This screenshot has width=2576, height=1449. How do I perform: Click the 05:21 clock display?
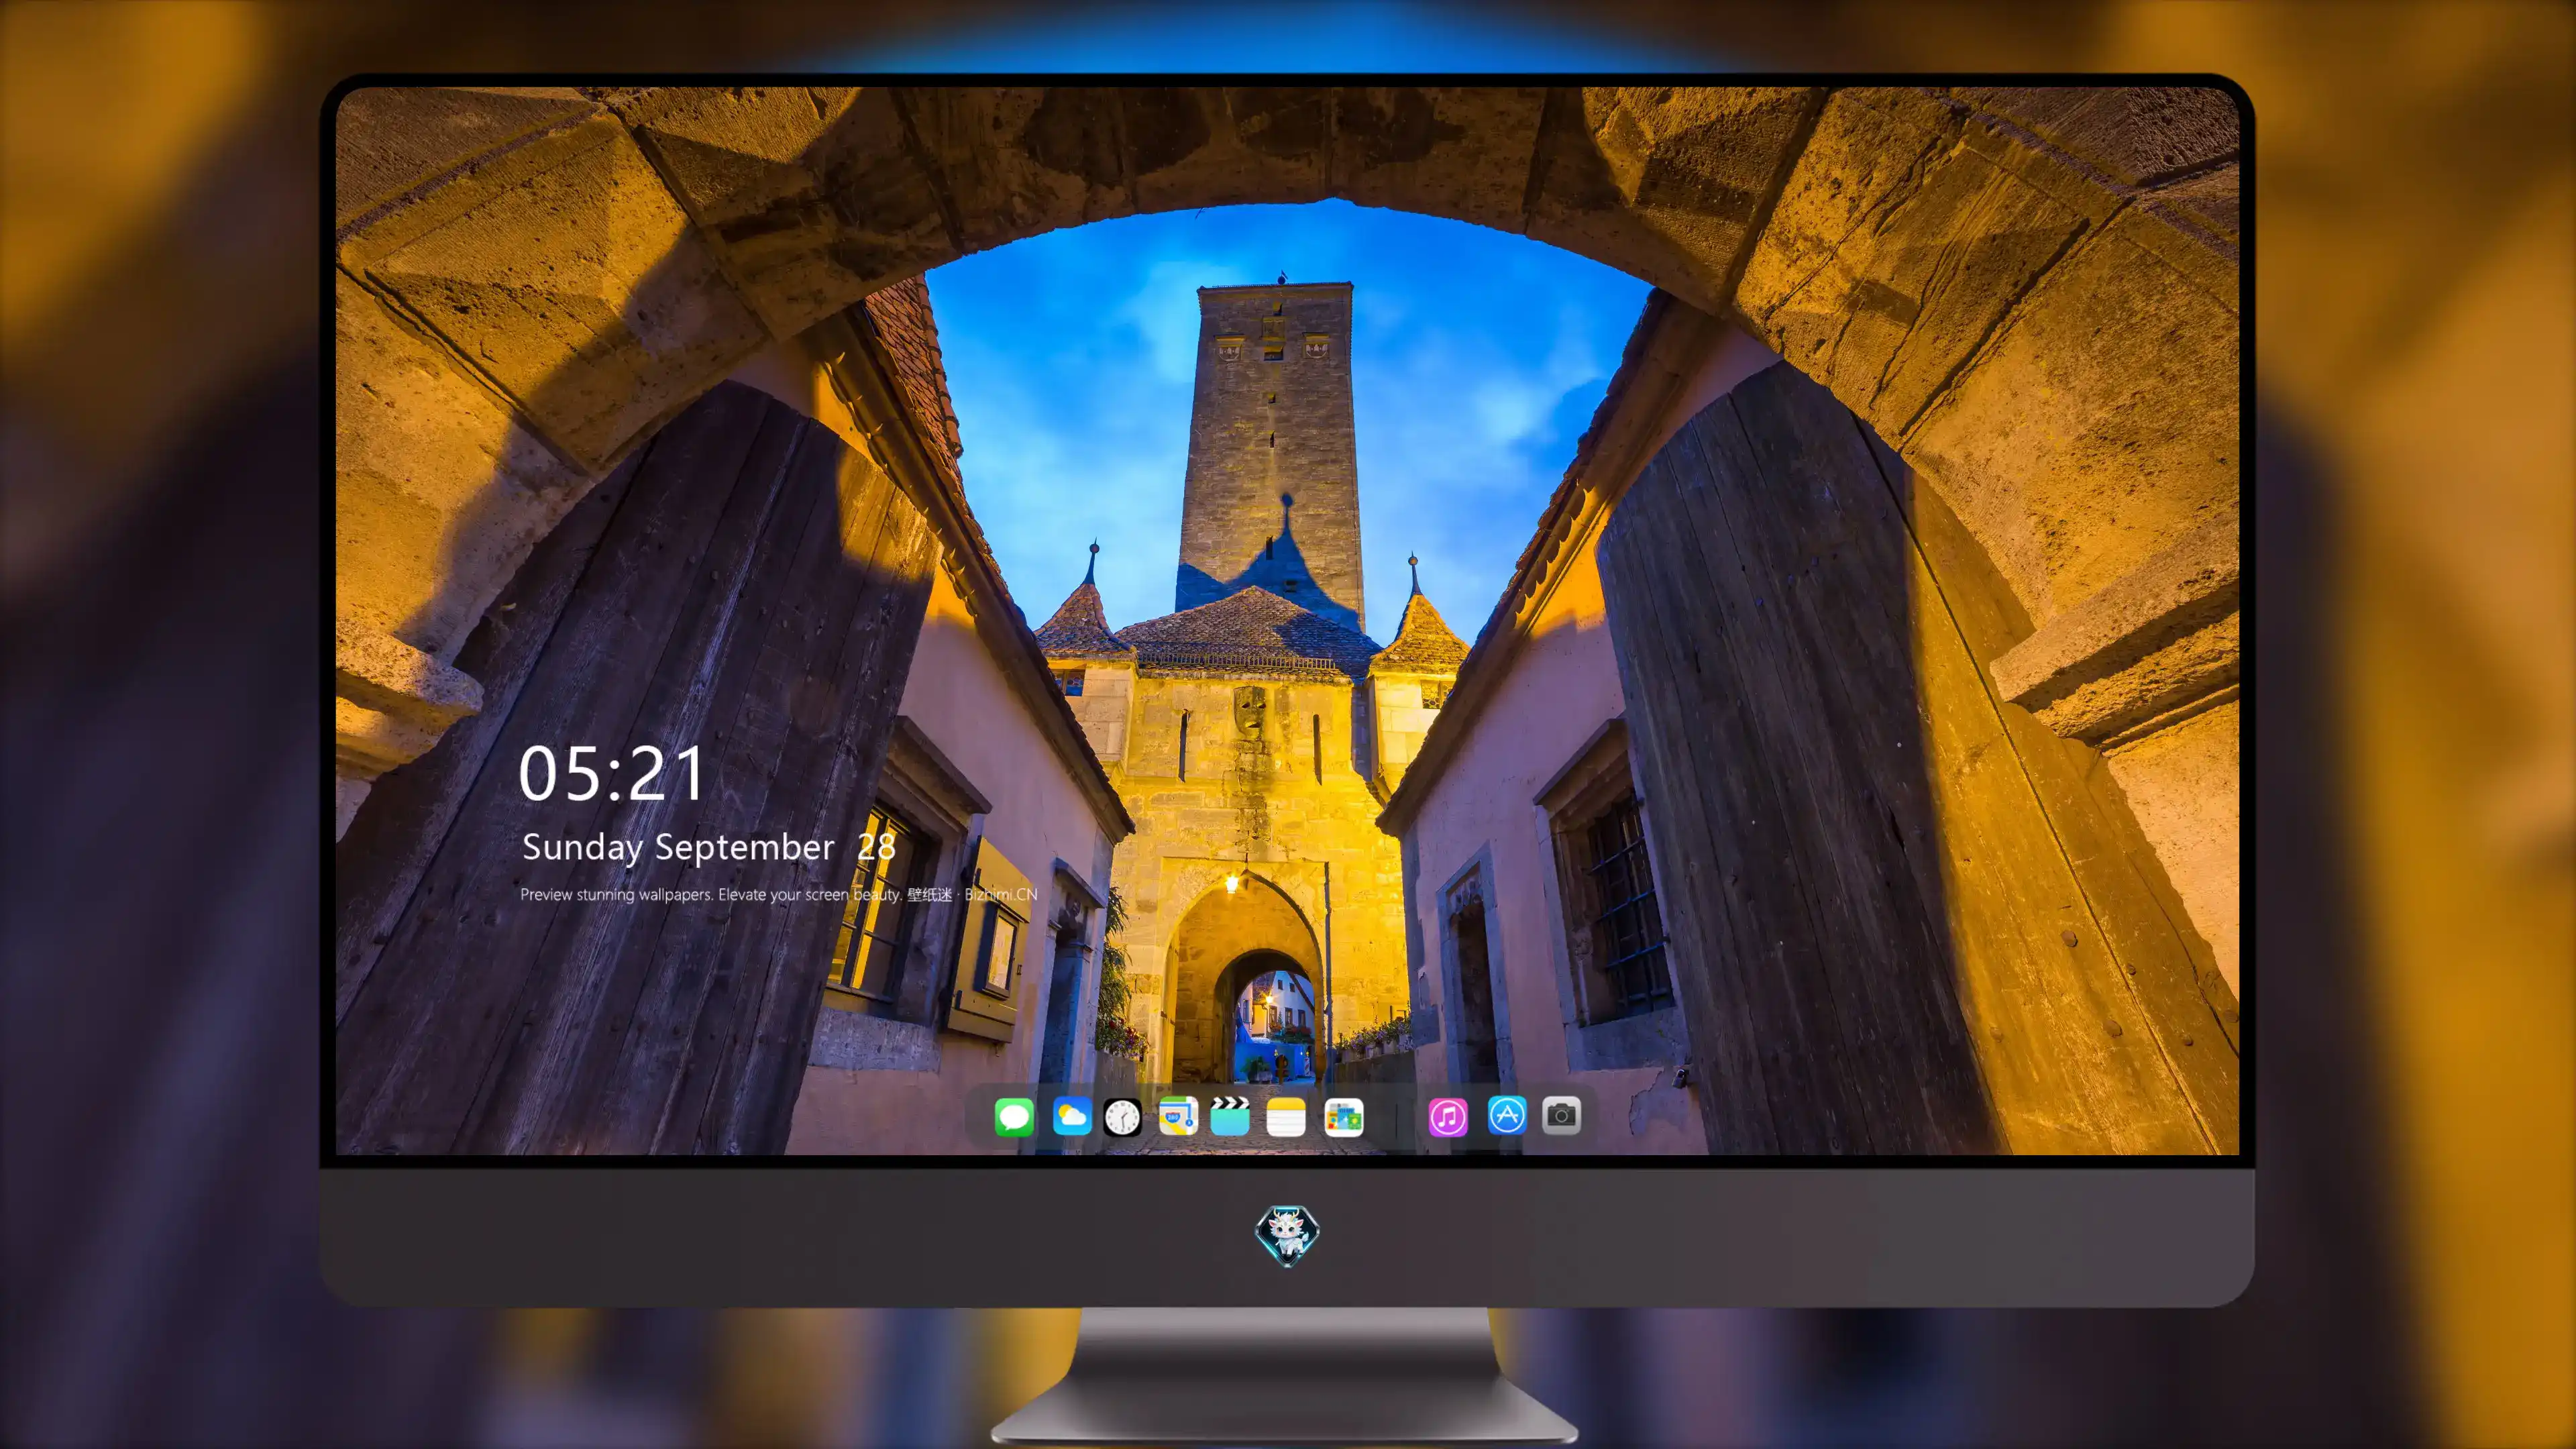coord(611,774)
